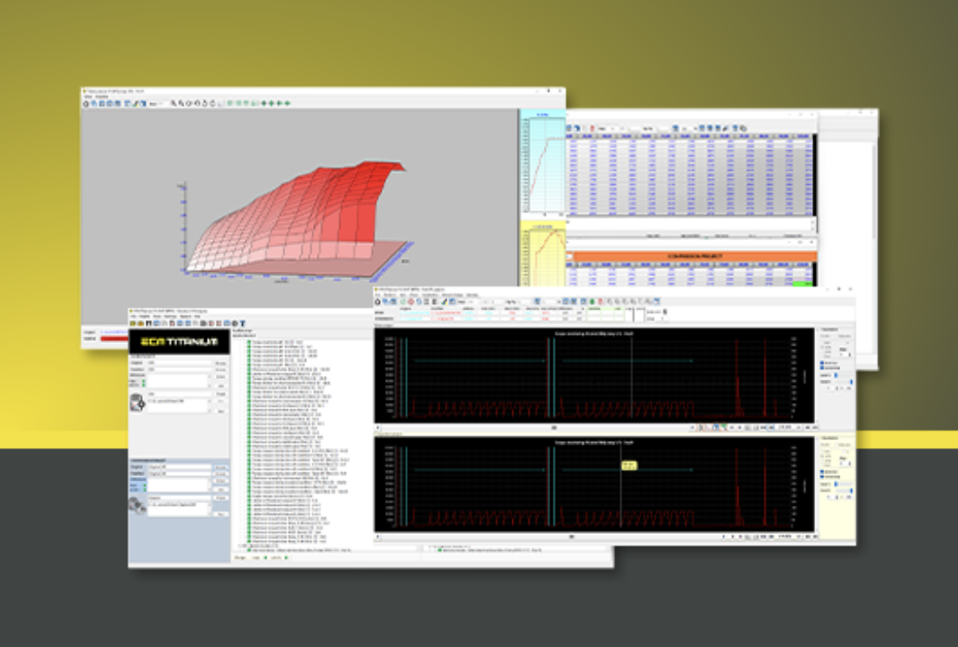Screen dimensions: 958x647
Task: Toggle green checkbox of first map list entry
Action: 249,343
